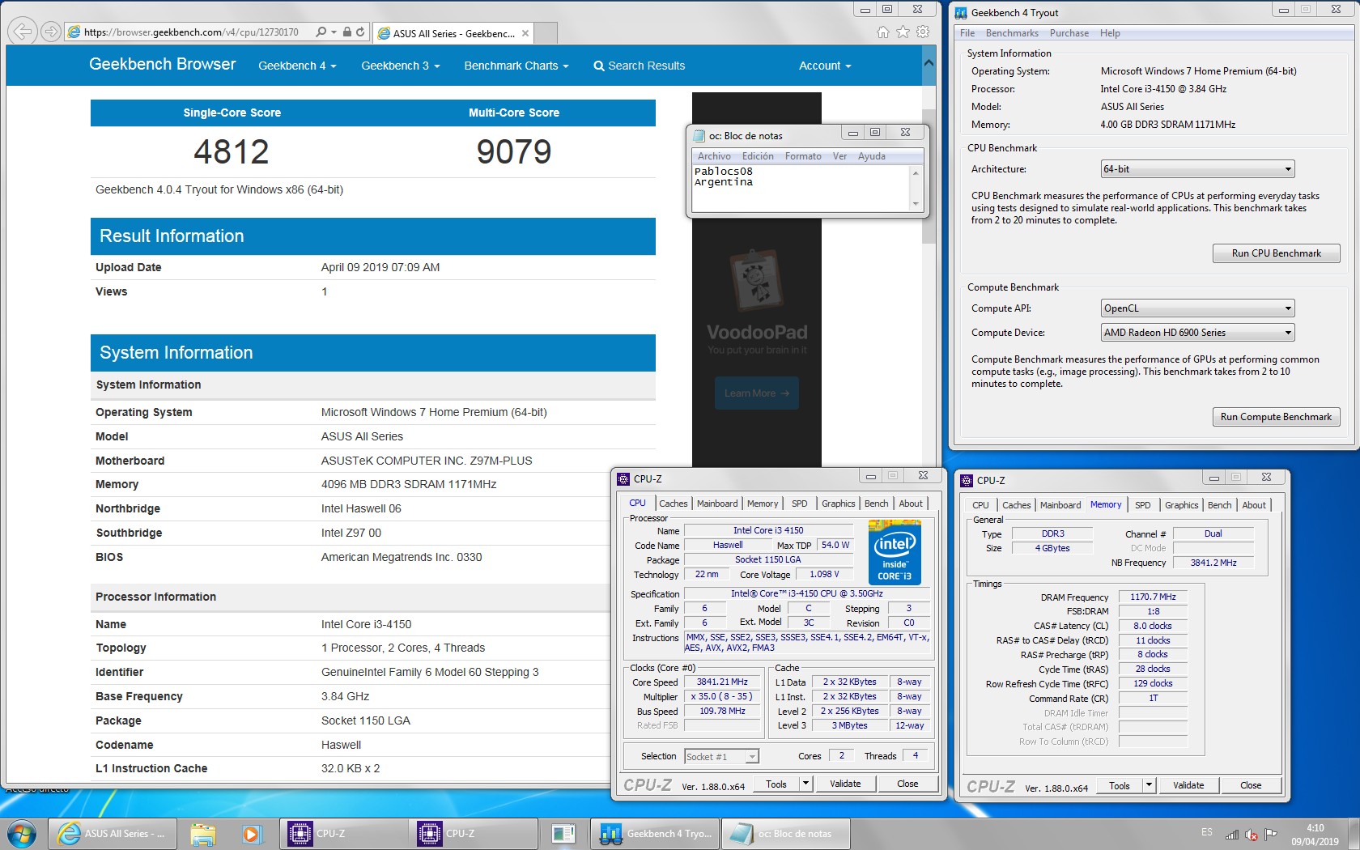
Task: Click the browser Forward arrow button
Action: click(50, 32)
